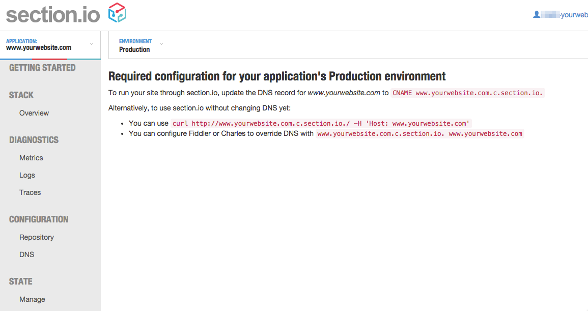
Task: Select Traces in the sidebar
Action: tap(30, 192)
